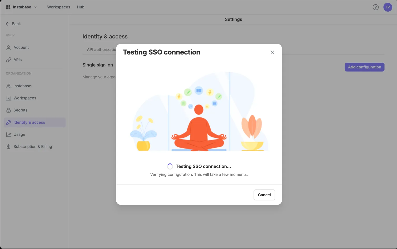The image size is (397, 249).
Task: Click the 'Verifying configuration' message text
Action: pos(199,175)
